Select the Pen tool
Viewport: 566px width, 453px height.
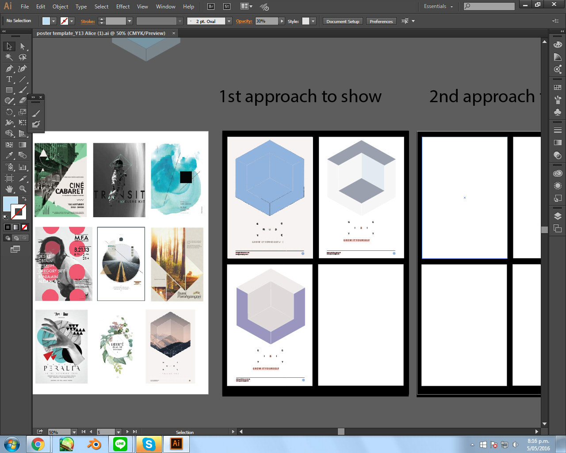point(9,69)
